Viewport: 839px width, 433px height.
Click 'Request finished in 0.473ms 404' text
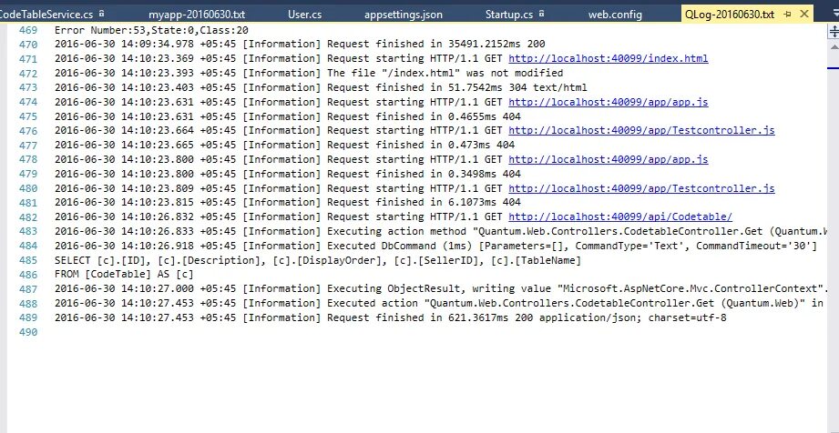point(421,145)
